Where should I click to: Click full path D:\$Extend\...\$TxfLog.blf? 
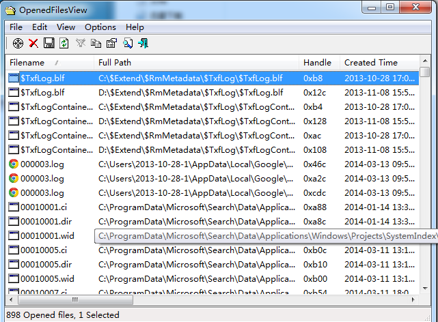pos(191,93)
